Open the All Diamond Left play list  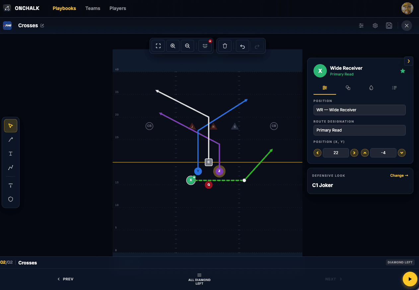pyautogui.click(x=199, y=279)
